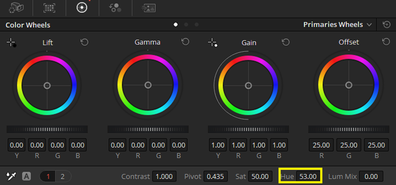
Task: Click the Gamma master wheel slider
Action: click(148, 129)
